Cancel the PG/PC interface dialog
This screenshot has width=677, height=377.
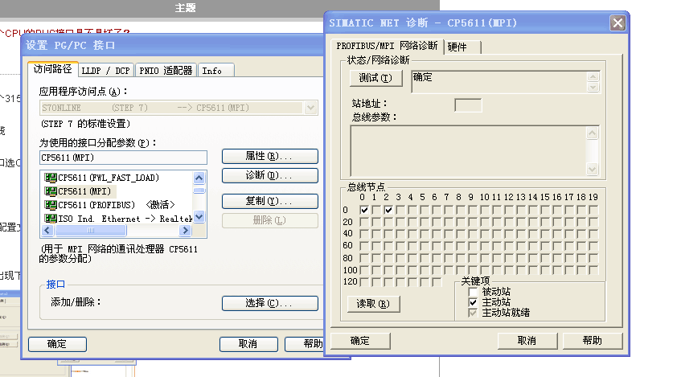(x=248, y=344)
